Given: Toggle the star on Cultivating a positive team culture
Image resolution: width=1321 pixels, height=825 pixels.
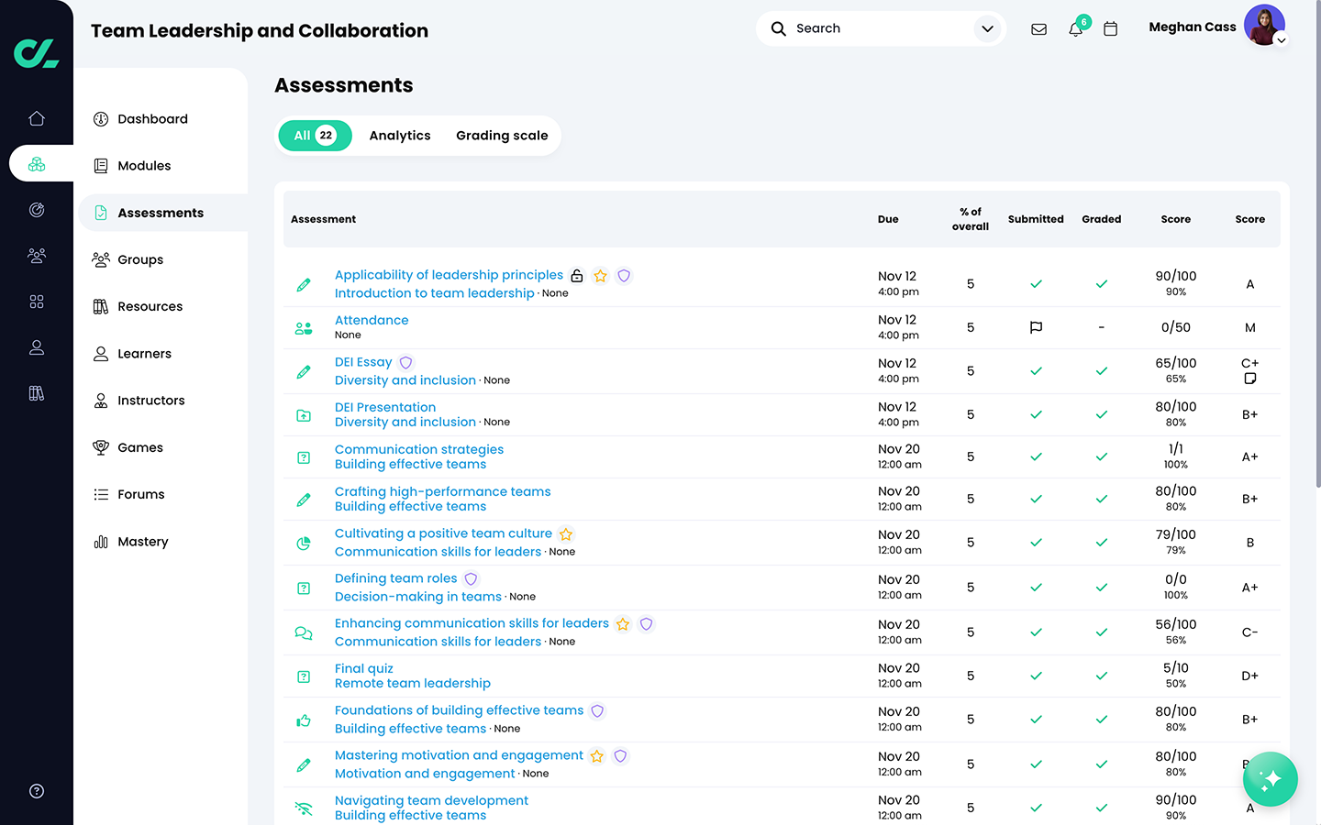Looking at the screenshot, I should coord(566,533).
